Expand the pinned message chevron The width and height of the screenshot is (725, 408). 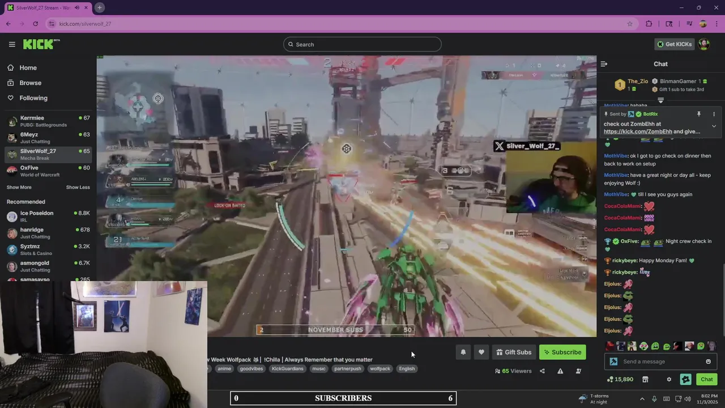(714, 126)
